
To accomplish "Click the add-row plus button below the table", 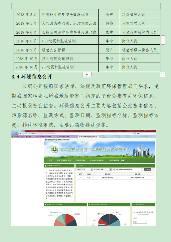I will [x=87, y=74].
